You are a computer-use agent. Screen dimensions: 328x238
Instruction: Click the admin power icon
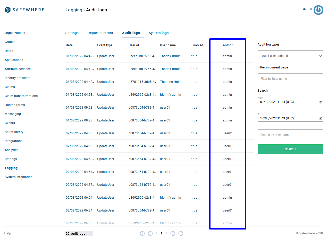tap(318, 10)
